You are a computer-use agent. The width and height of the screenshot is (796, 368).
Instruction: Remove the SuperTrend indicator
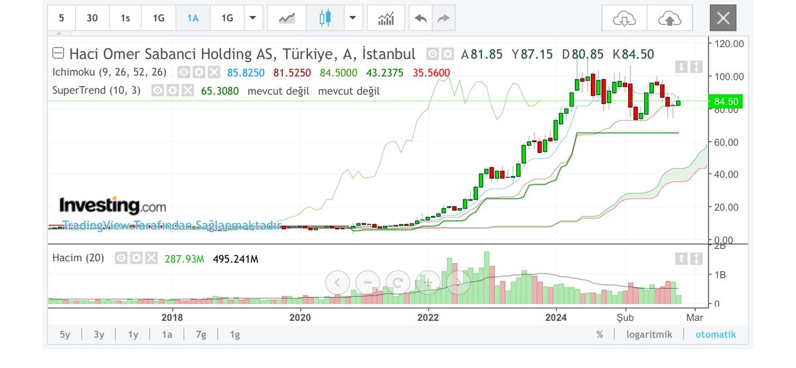click(x=189, y=90)
